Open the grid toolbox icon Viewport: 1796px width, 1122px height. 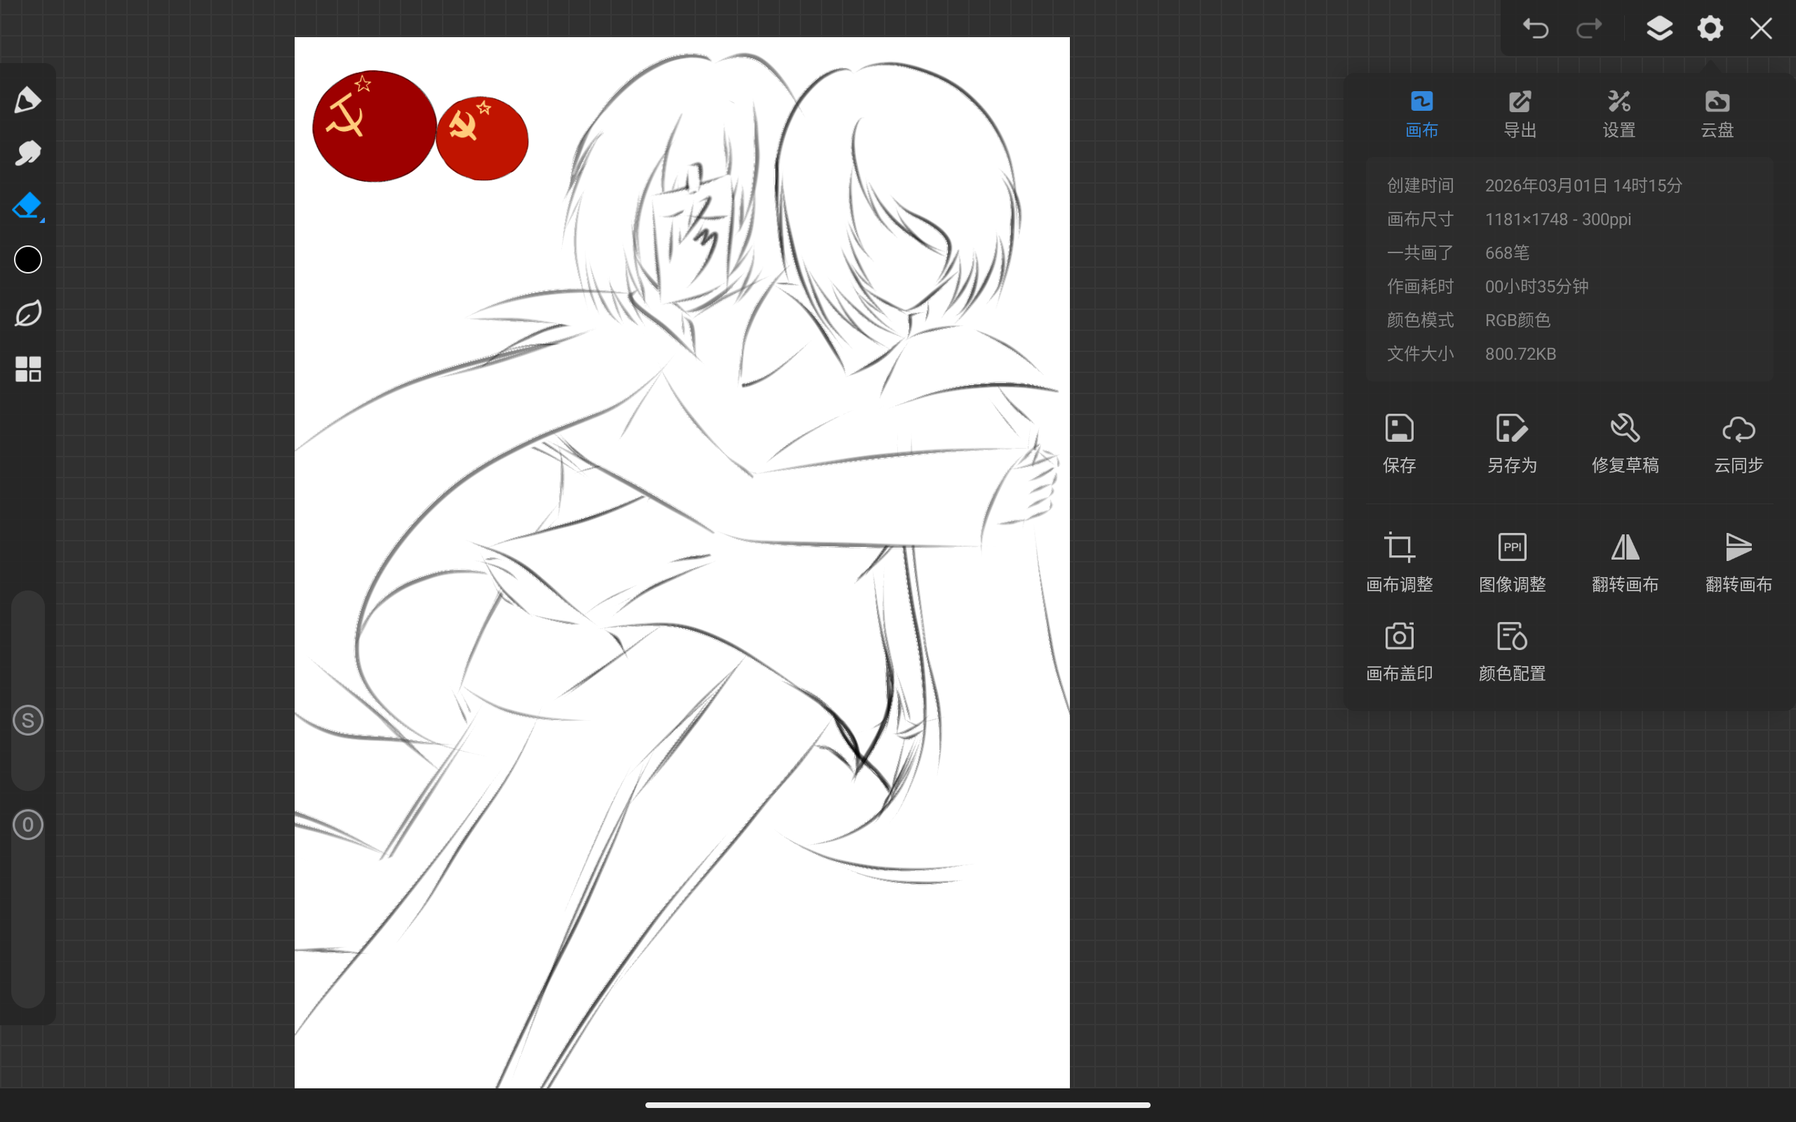(27, 369)
